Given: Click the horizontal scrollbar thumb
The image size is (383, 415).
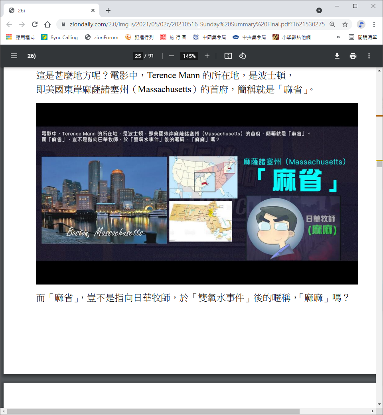Looking at the screenshot, I should pyautogui.click(x=153, y=411).
